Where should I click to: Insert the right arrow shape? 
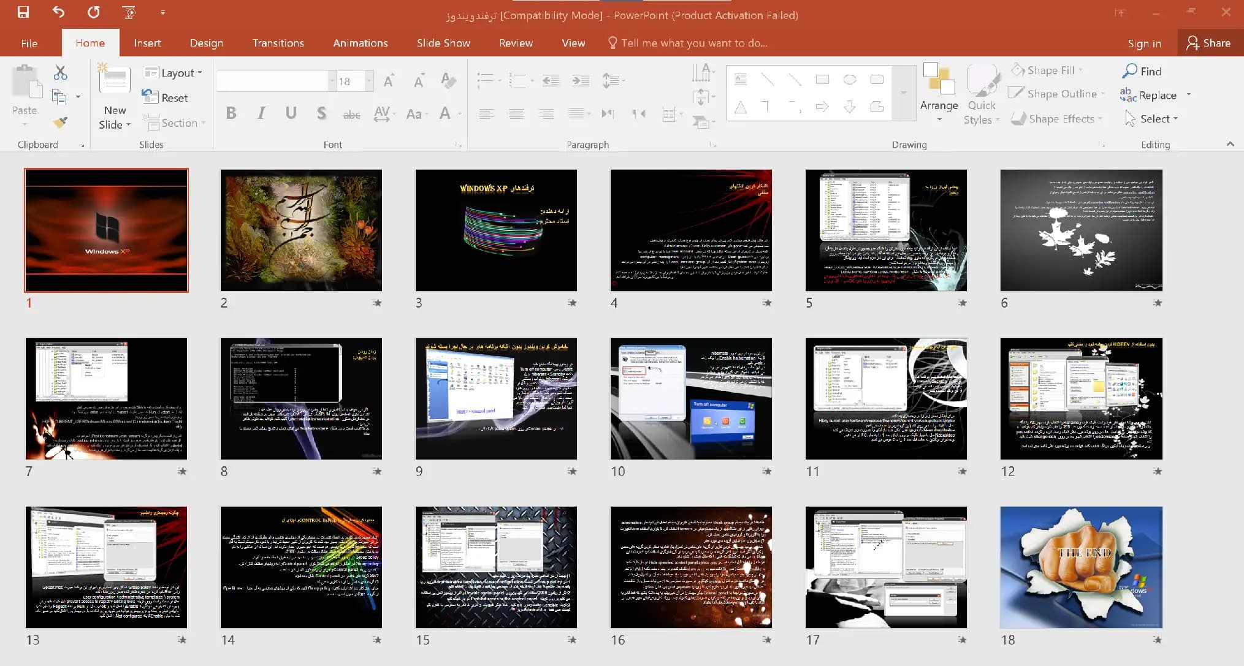coord(822,107)
